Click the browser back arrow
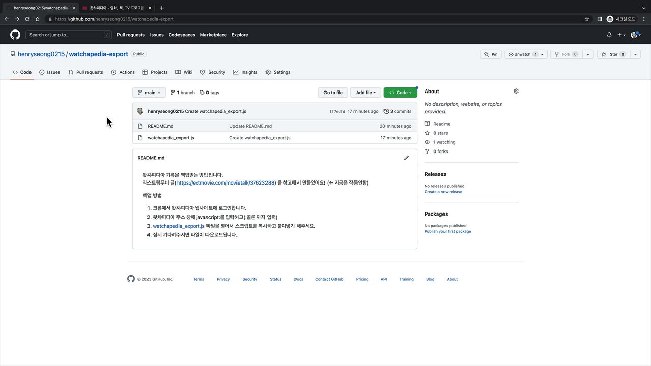Viewport: 651px width, 366px height. point(7,19)
